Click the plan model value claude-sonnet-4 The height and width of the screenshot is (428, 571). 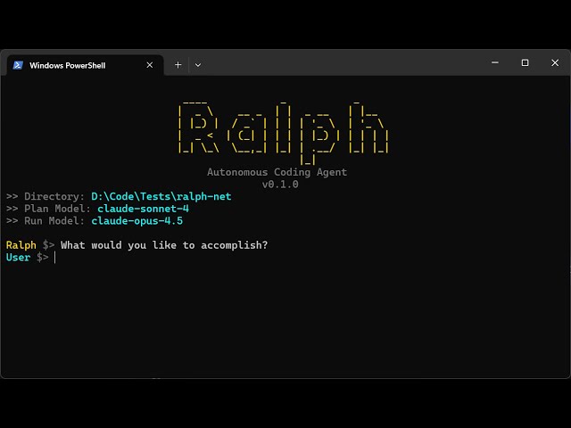click(143, 209)
